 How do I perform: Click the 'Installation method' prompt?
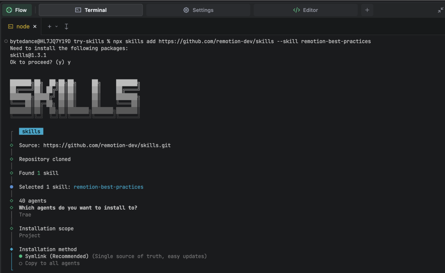click(48, 250)
